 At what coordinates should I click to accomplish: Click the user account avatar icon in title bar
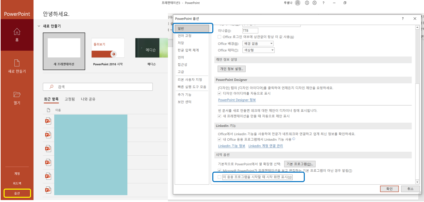pyautogui.click(x=297, y=3)
